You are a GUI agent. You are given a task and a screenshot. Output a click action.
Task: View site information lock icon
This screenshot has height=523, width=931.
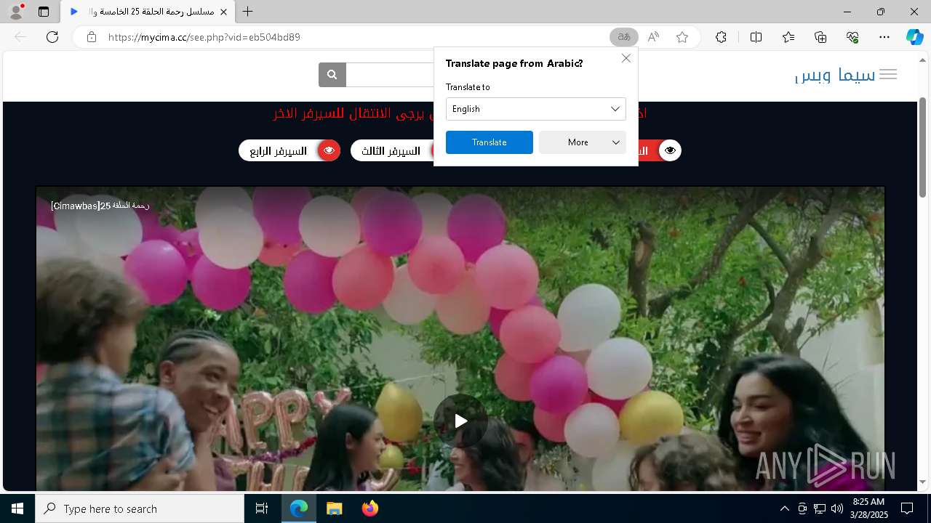click(92, 37)
